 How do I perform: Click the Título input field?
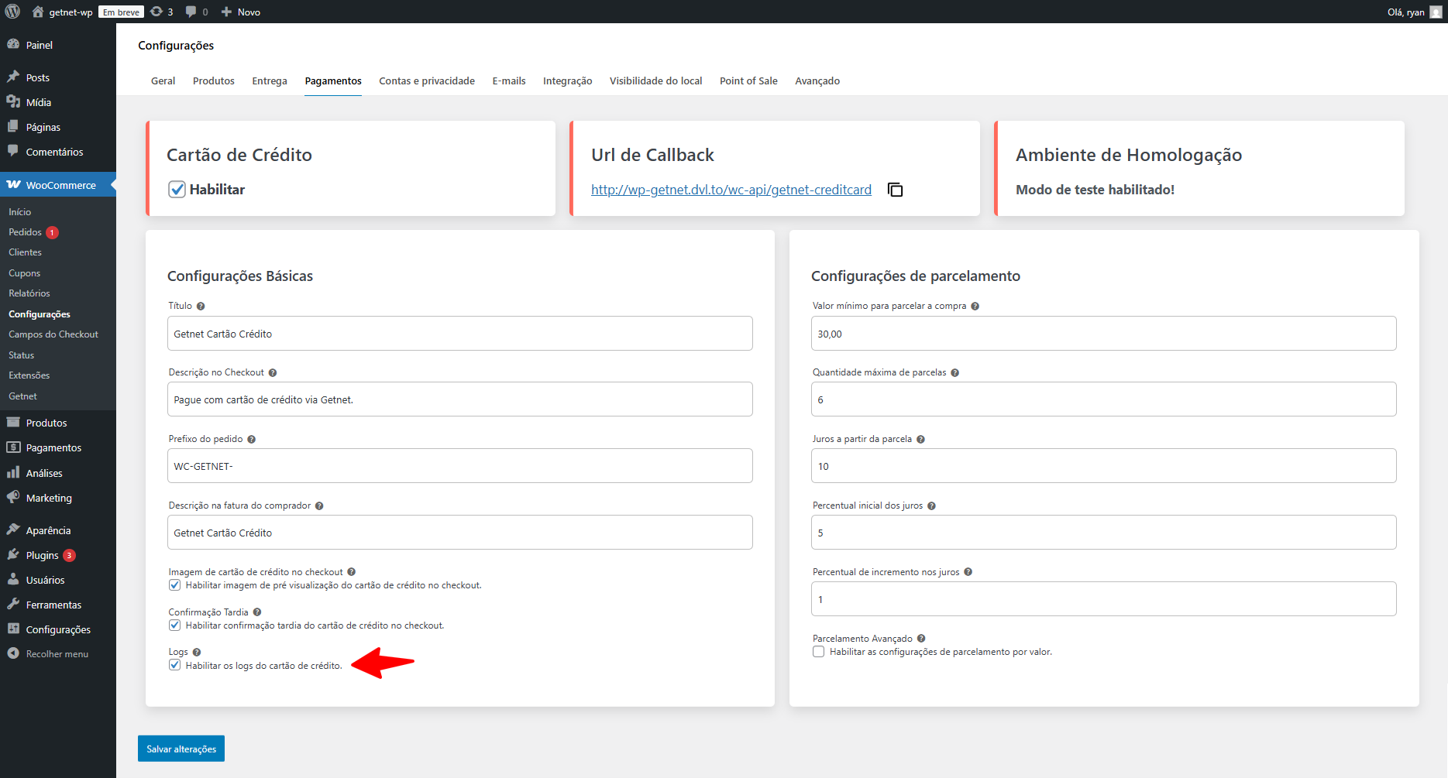click(460, 334)
